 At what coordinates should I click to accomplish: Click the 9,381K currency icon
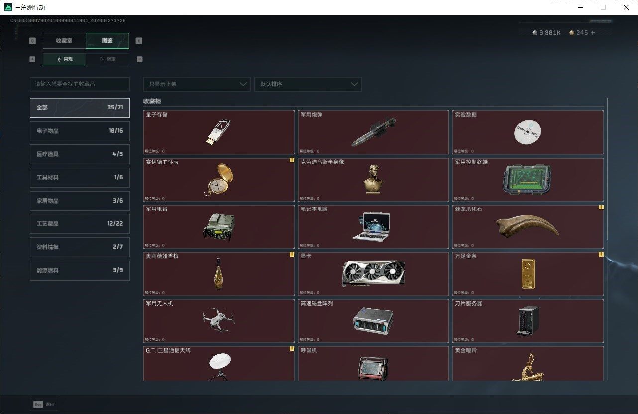[535, 33]
